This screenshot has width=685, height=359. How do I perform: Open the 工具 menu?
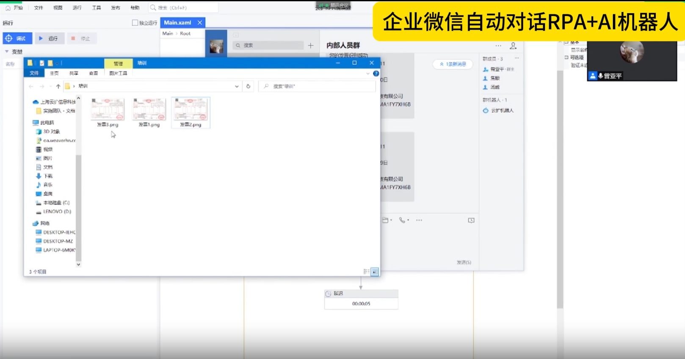(97, 8)
